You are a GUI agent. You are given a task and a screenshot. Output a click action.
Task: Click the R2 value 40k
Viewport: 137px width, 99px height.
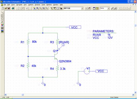34,66
